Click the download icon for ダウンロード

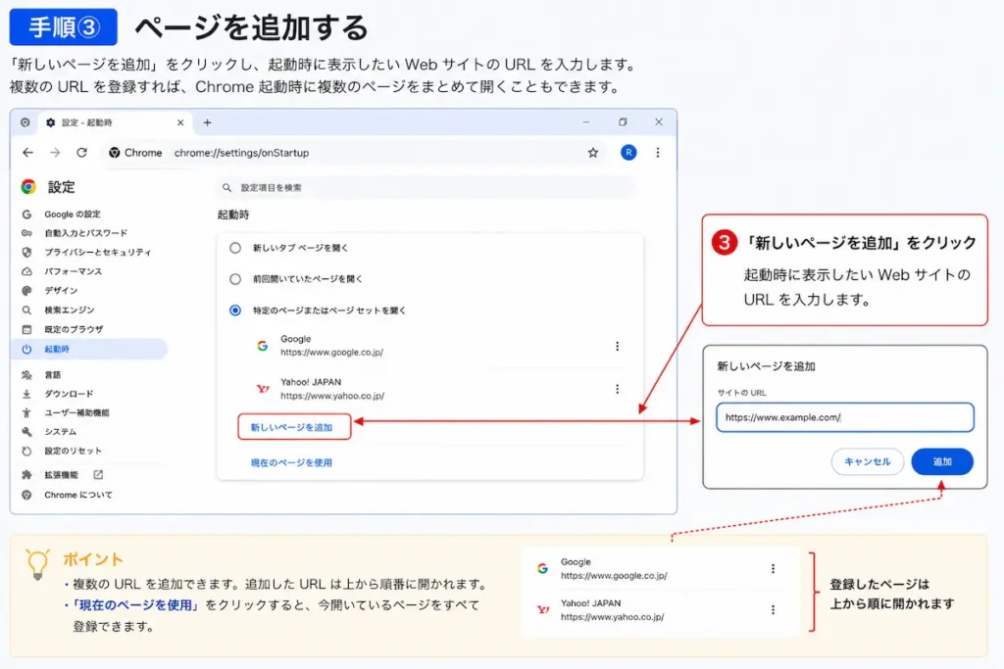(26, 394)
